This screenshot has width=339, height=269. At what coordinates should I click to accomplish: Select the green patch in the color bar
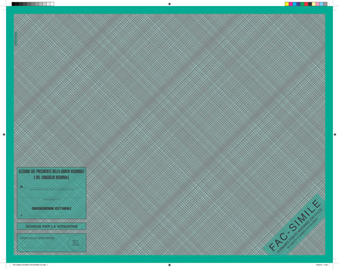(x=302, y=4)
